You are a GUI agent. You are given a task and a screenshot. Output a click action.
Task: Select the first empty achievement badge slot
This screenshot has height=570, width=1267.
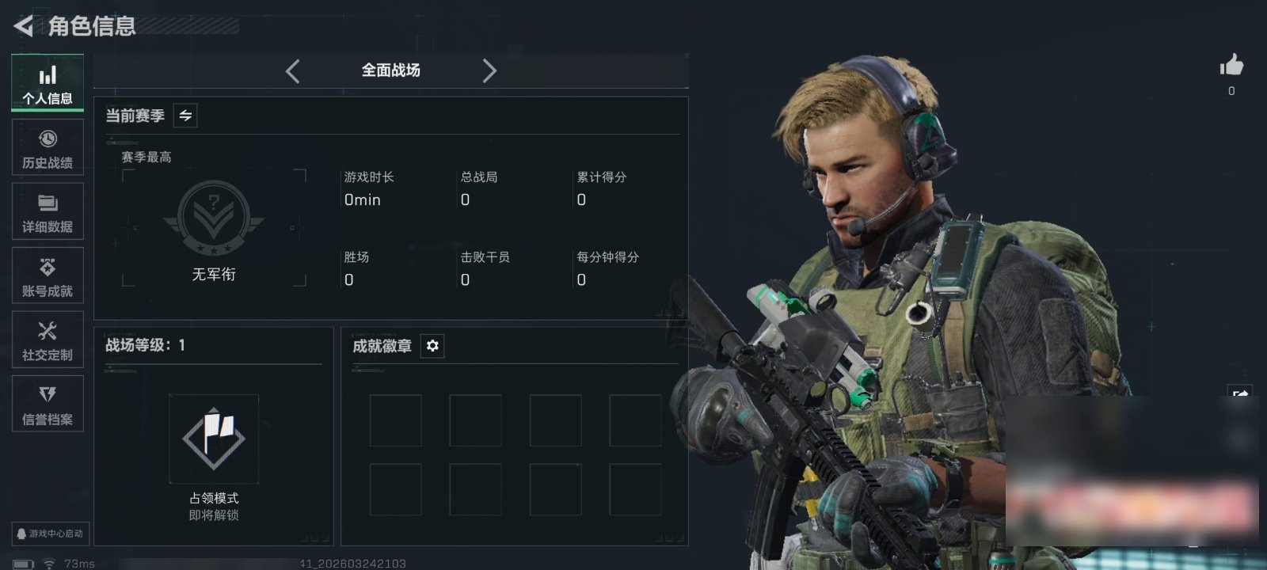pos(396,420)
